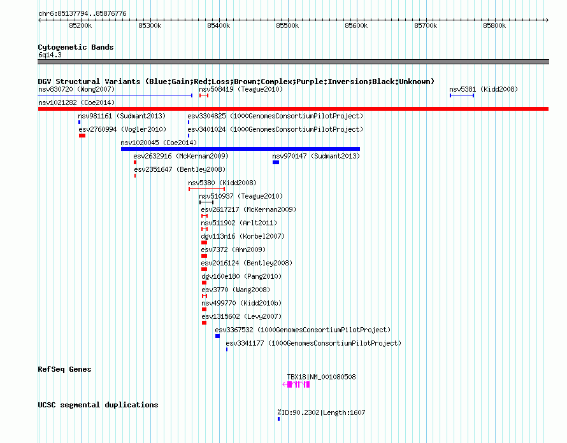Select the long red nsv1021282 loss bar

293,109
